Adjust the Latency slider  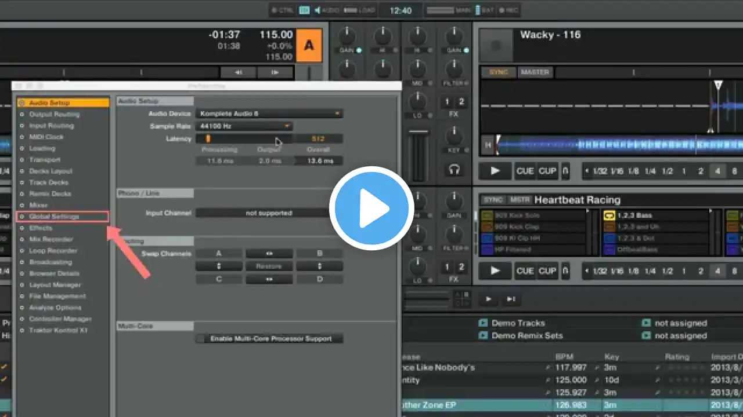click(244, 138)
